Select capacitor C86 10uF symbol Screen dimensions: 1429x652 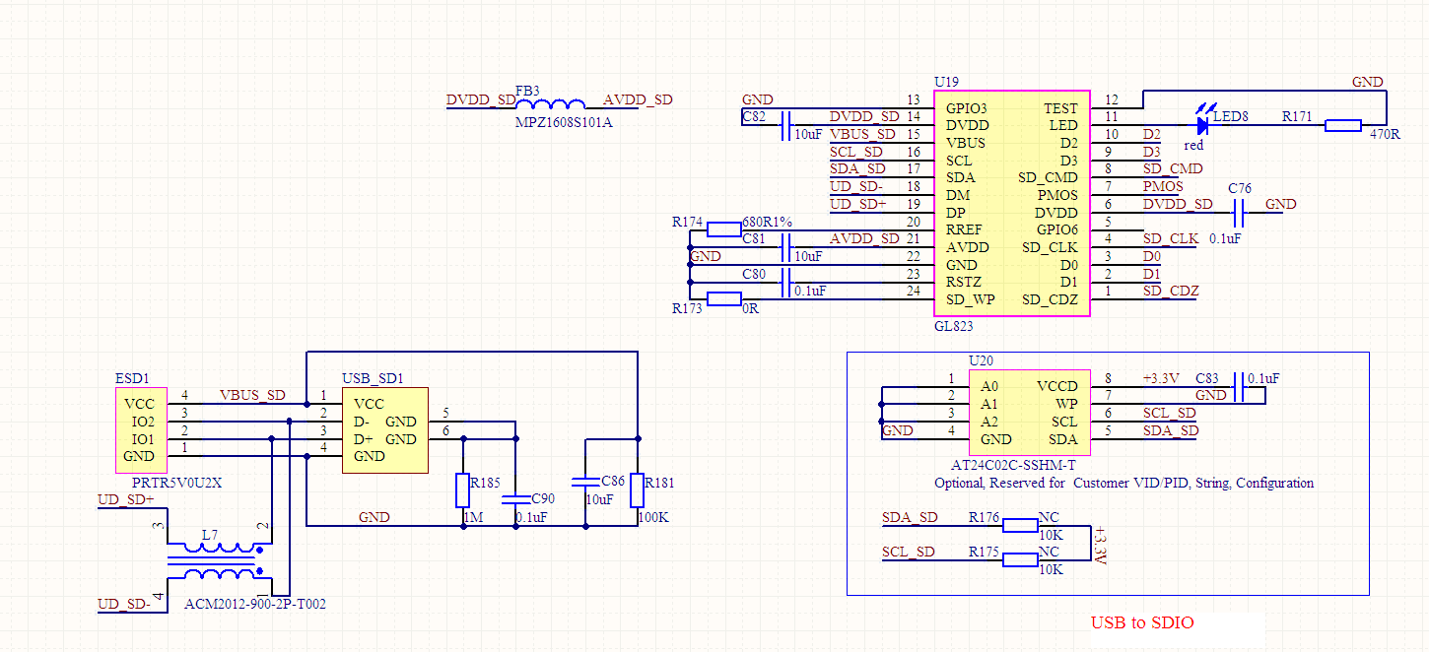point(585,481)
